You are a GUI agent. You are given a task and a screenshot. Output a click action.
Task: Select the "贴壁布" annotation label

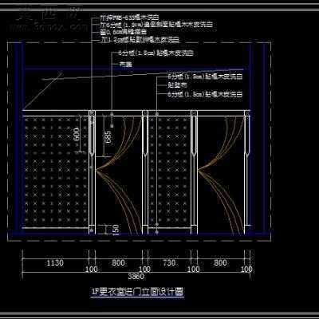(178, 85)
